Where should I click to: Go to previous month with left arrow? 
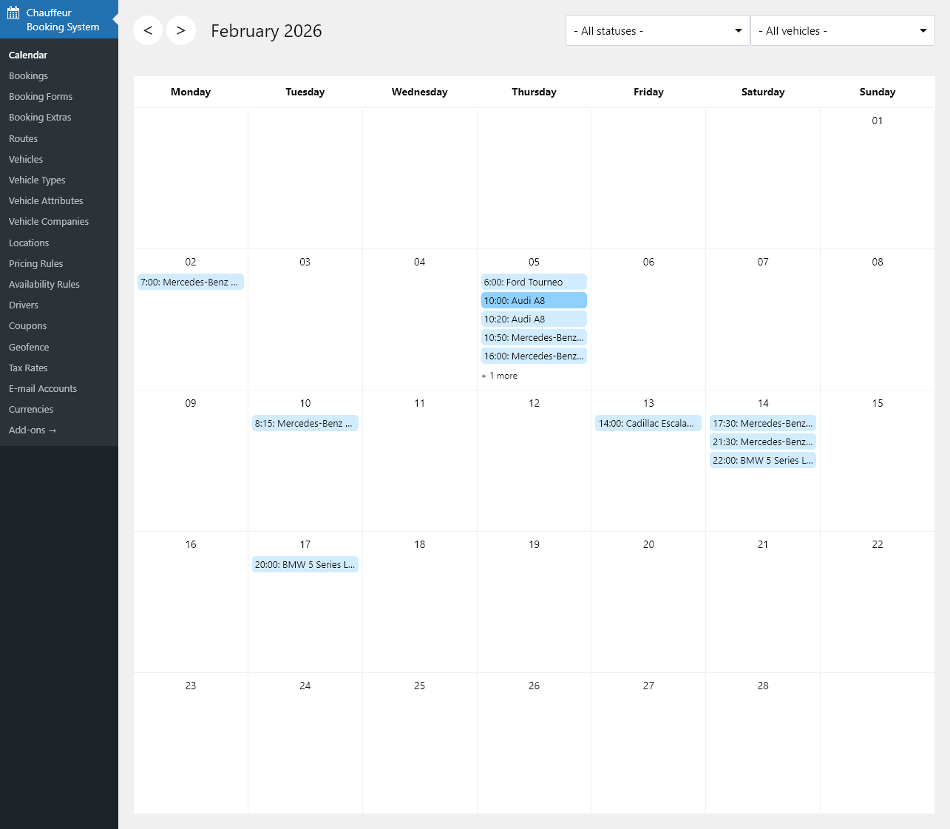[148, 30]
